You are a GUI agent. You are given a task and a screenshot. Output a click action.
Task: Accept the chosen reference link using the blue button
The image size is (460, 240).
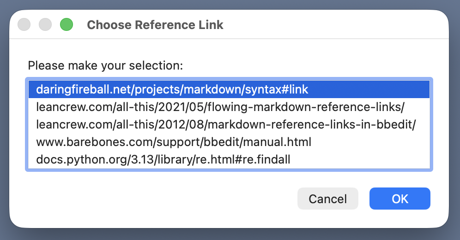(400, 199)
